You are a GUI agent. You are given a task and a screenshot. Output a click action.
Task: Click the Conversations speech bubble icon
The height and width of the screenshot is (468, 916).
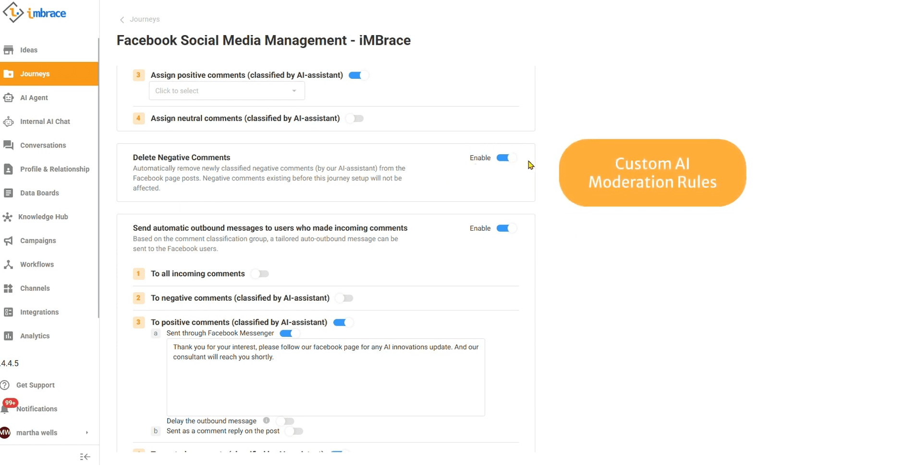(8, 145)
